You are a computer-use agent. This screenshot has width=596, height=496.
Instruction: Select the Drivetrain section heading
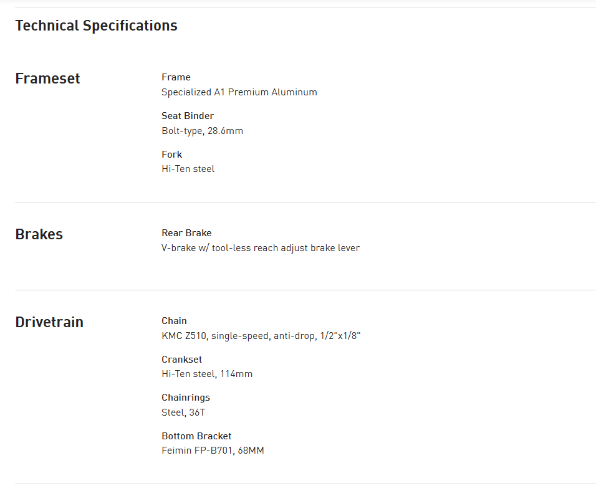coord(49,322)
